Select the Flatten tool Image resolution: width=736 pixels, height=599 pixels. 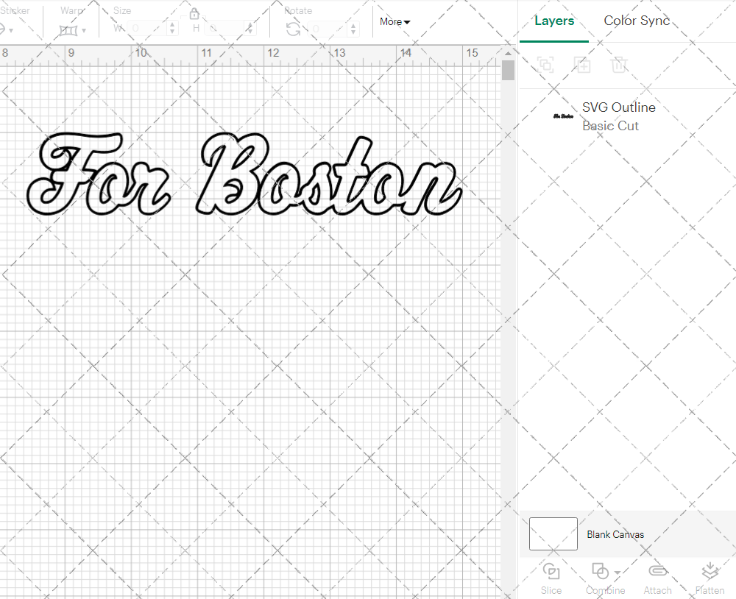click(710, 573)
